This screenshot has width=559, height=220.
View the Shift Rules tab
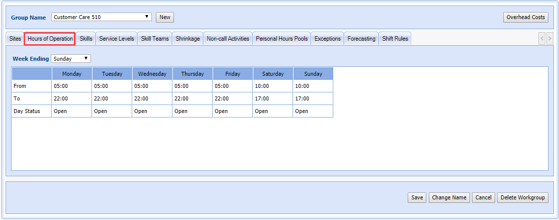pos(395,39)
